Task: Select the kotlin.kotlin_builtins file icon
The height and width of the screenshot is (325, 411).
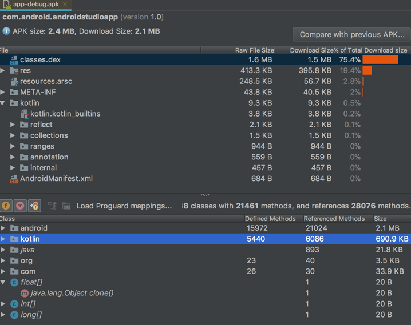Action: pos(25,114)
